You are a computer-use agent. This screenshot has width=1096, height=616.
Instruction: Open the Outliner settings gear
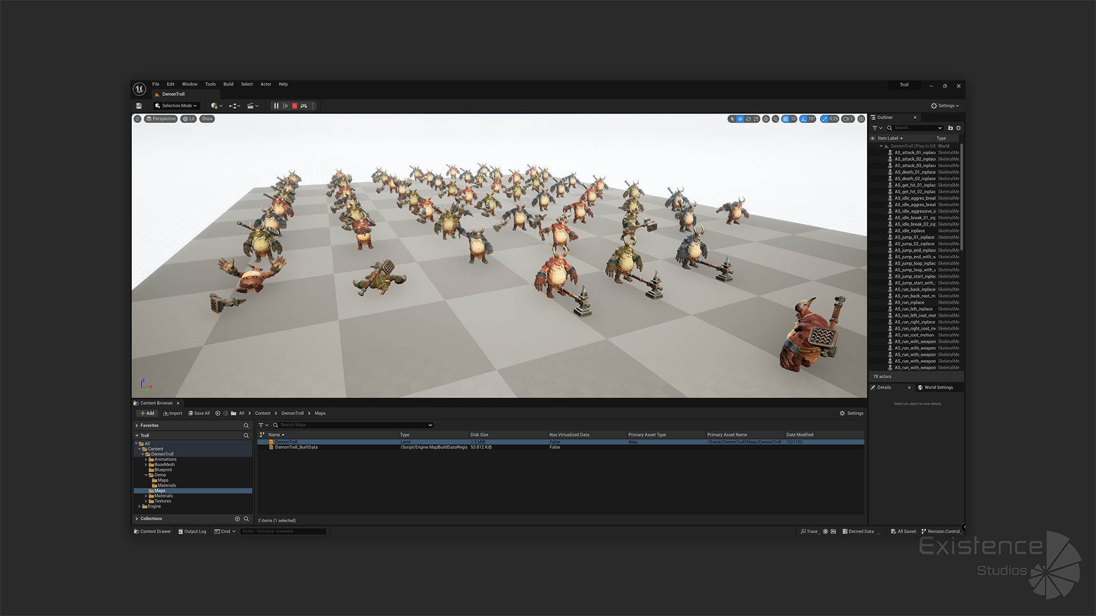958,128
